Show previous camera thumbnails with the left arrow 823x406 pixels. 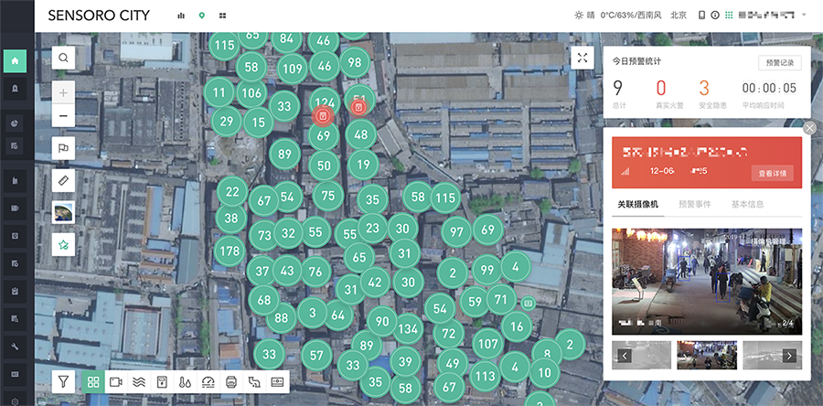point(625,356)
